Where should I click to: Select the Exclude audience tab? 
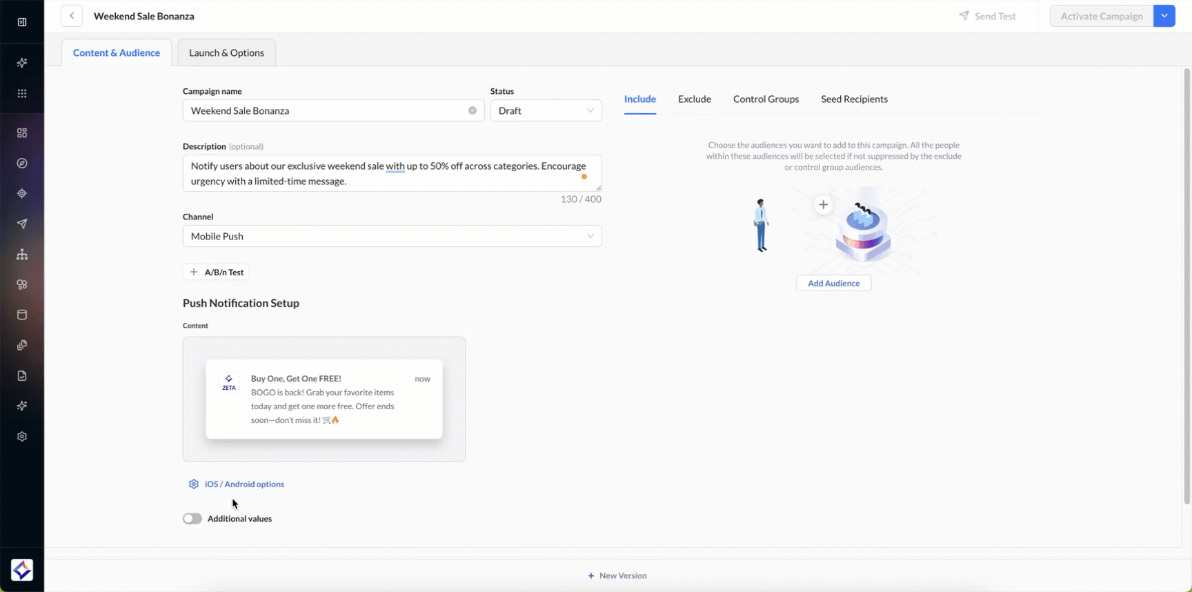pos(694,99)
